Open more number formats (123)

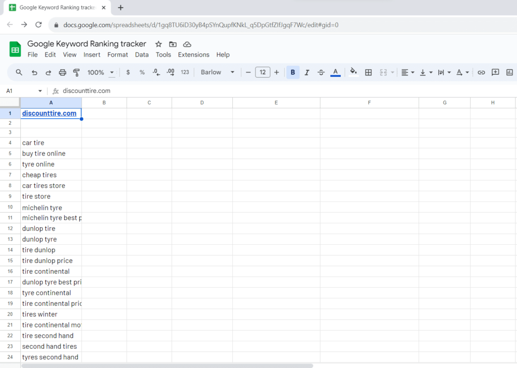(x=185, y=72)
